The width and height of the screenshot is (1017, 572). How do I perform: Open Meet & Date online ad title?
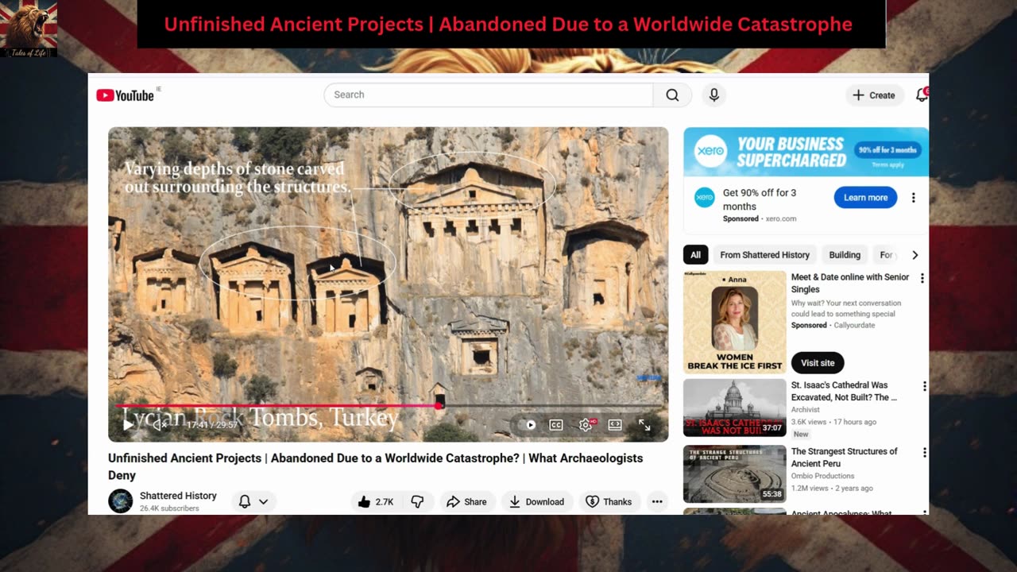tap(849, 284)
